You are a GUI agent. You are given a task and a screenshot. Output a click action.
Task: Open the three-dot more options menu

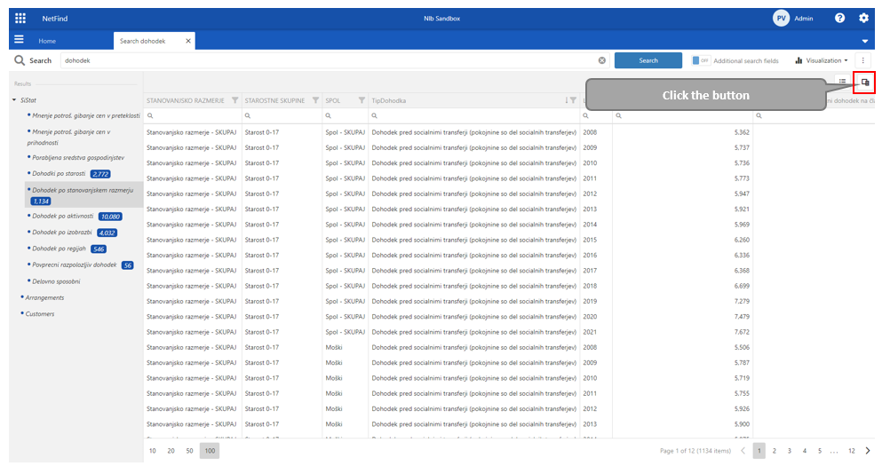[863, 60]
